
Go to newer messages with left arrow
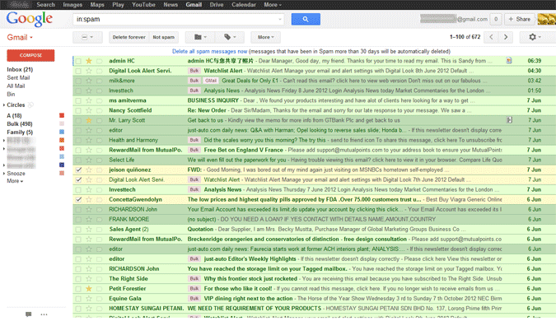click(x=491, y=37)
